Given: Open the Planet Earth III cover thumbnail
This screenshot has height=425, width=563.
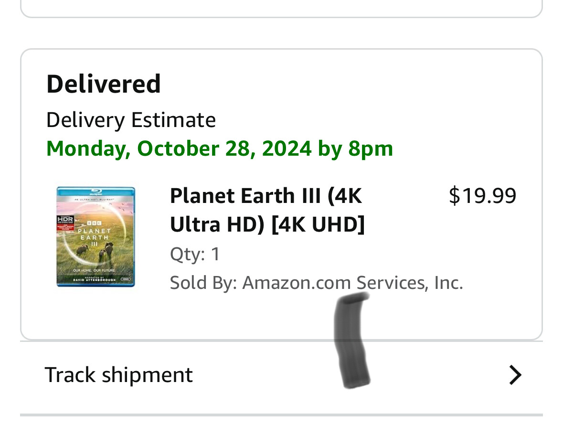Looking at the screenshot, I should pyautogui.click(x=96, y=237).
